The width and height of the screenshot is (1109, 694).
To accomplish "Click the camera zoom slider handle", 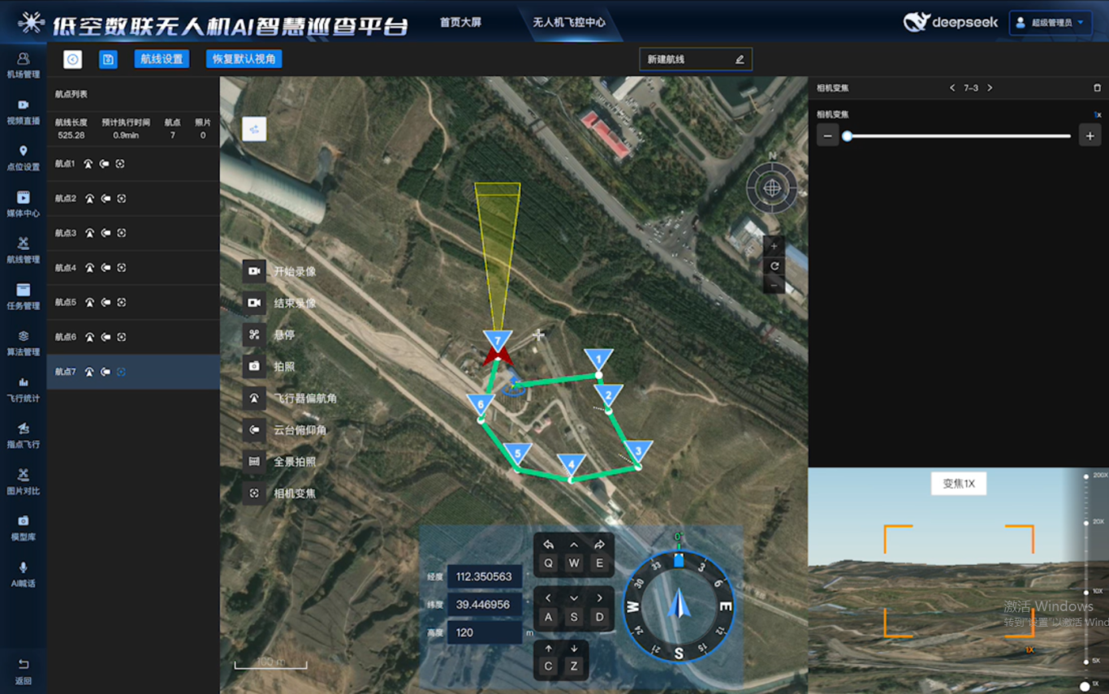I will [x=847, y=136].
